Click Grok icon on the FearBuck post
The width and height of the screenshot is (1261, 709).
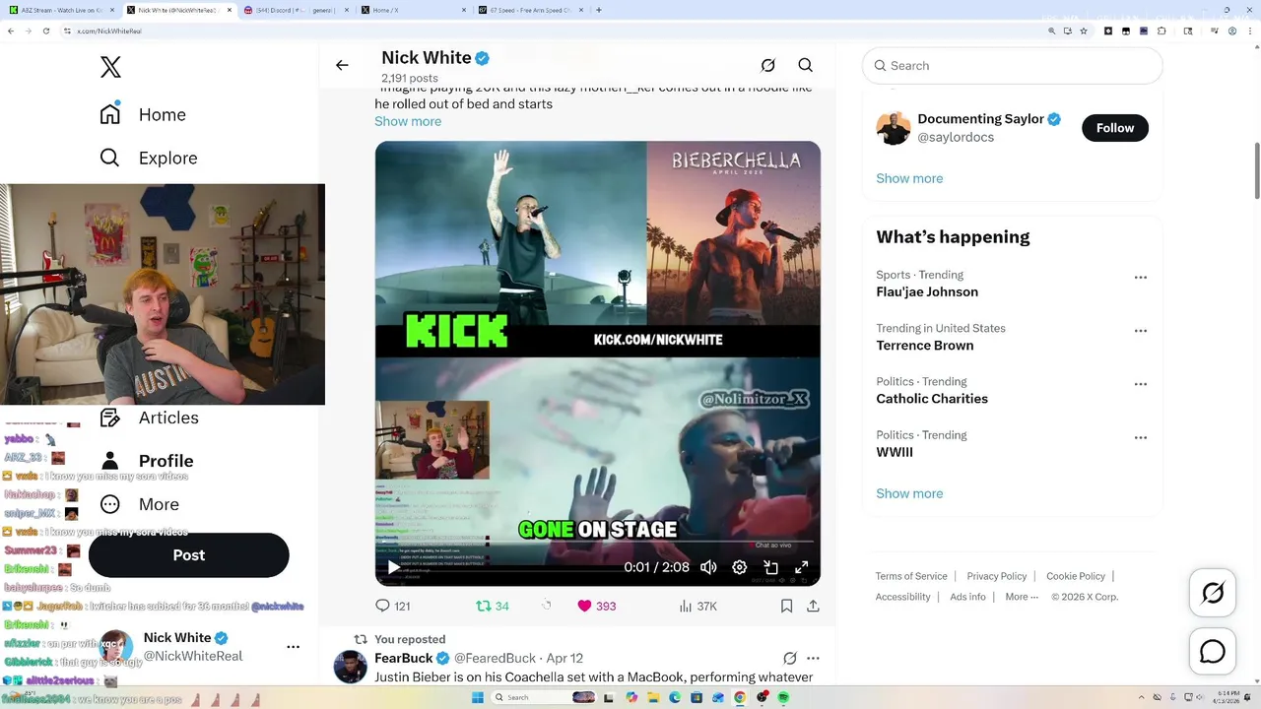click(x=789, y=658)
